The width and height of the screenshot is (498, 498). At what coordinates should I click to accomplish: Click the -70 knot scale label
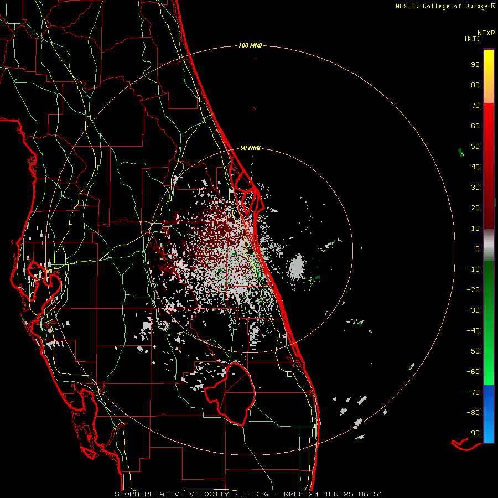(x=473, y=392)
